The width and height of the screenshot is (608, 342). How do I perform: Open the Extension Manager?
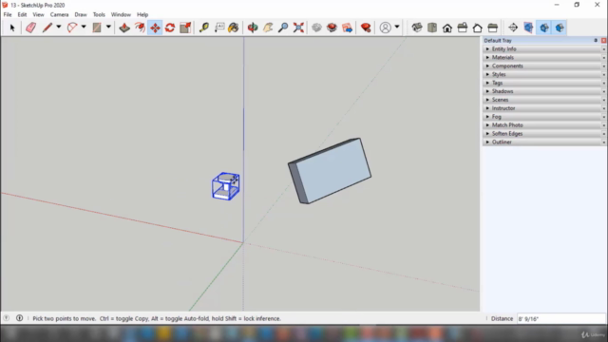tap(366, 28)
